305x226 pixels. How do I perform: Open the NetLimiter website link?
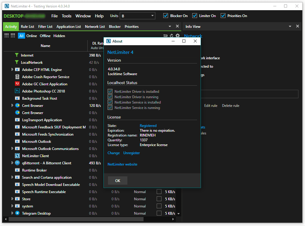click(122, 164)
